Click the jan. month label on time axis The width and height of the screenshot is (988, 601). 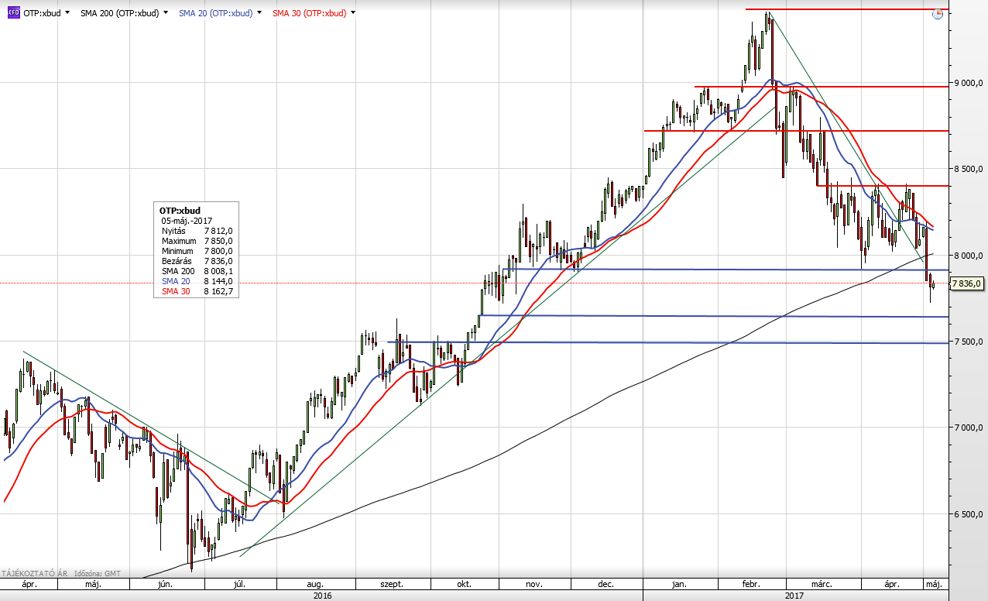coord(679,586)
